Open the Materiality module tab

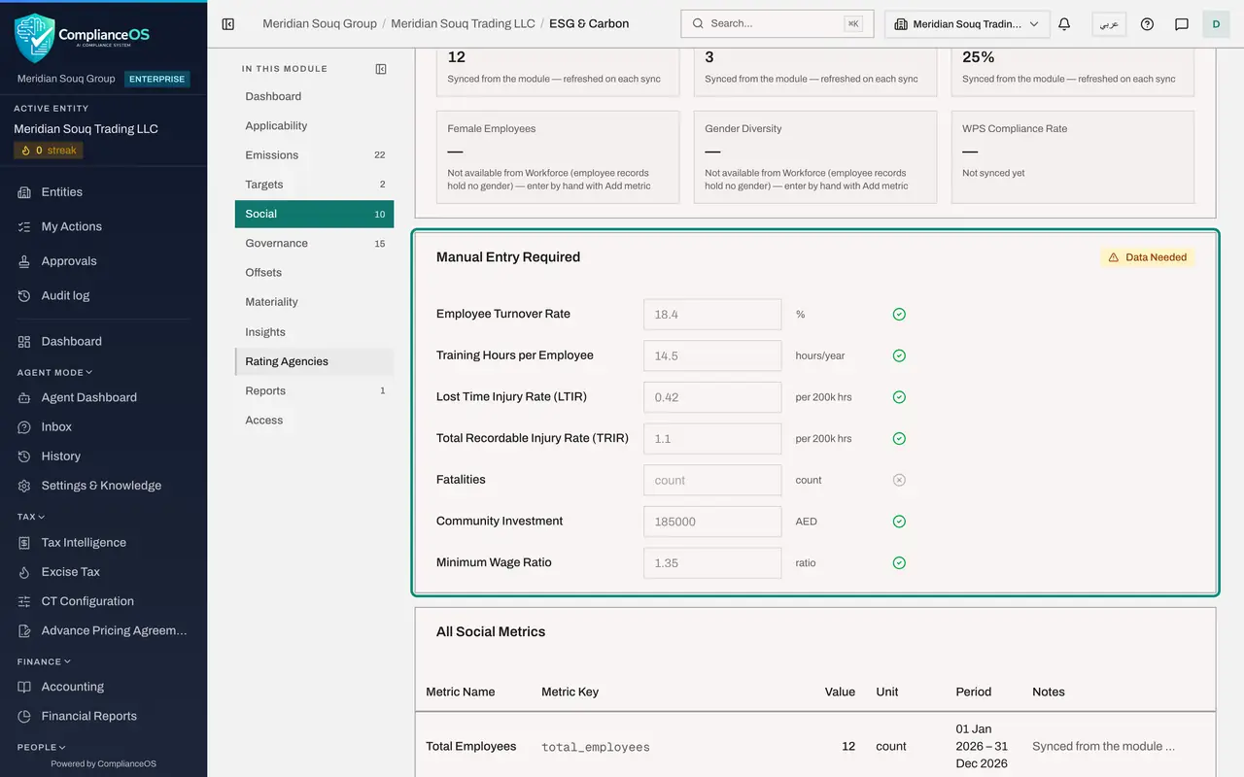pyautogui.click(x=314, y=302)
